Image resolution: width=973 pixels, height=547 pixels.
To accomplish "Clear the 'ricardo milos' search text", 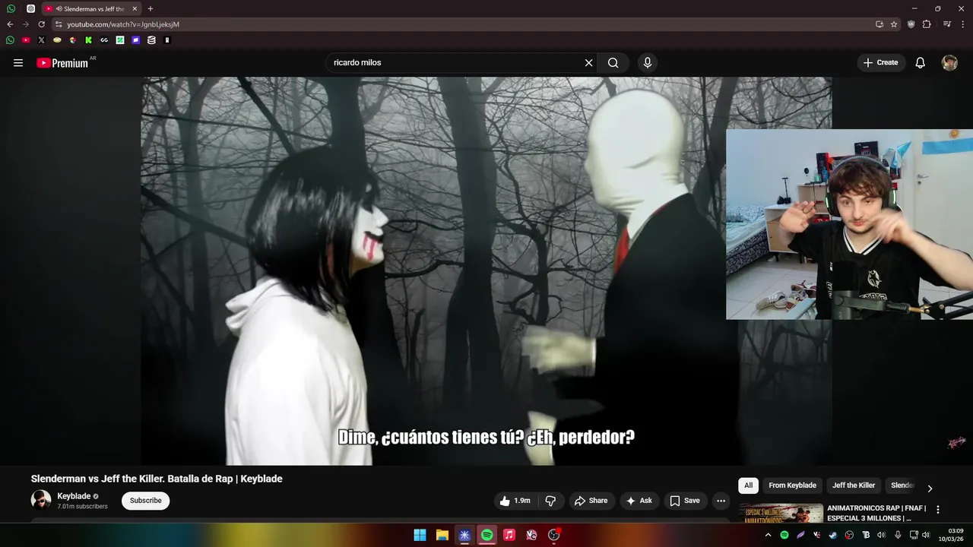I will pos(588,63).
